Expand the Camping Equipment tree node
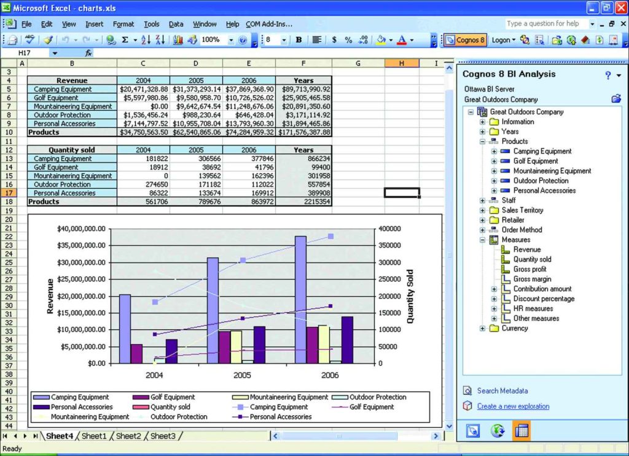 (494, 151)
